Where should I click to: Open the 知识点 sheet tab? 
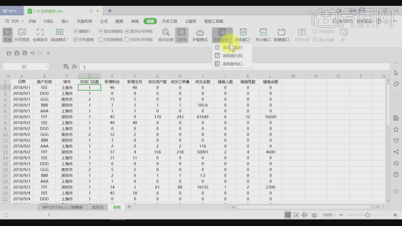pos(97,207)
